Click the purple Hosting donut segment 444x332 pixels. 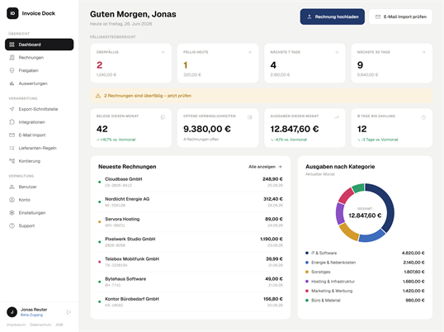tap(340, 214)
